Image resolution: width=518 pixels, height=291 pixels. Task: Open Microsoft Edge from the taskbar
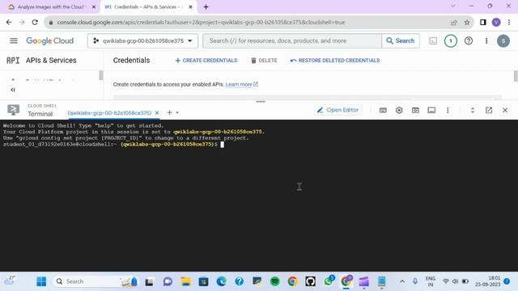tap(221, 281)
